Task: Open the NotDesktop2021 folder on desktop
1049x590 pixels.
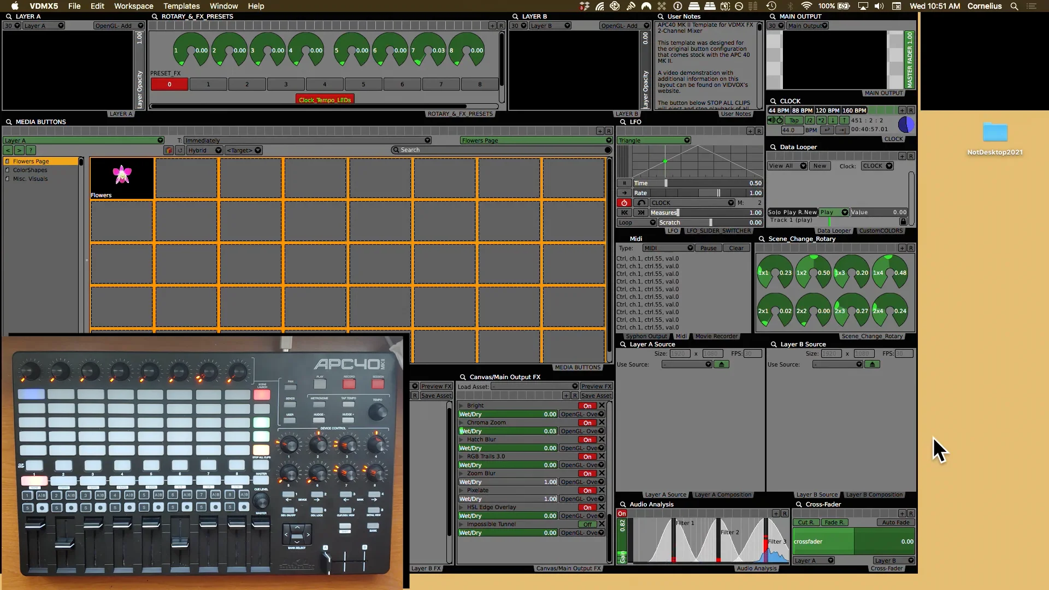Action: [995, 139]
